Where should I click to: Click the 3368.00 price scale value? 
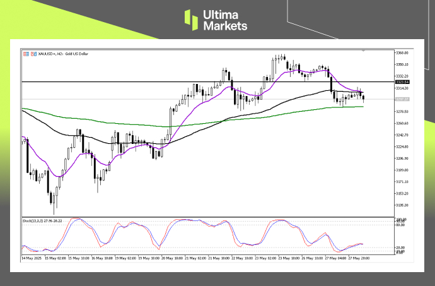[x=402, y=53]
